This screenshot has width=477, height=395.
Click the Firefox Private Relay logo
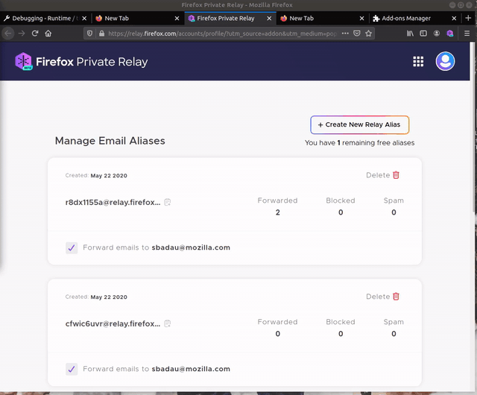(x=81, y=61)
